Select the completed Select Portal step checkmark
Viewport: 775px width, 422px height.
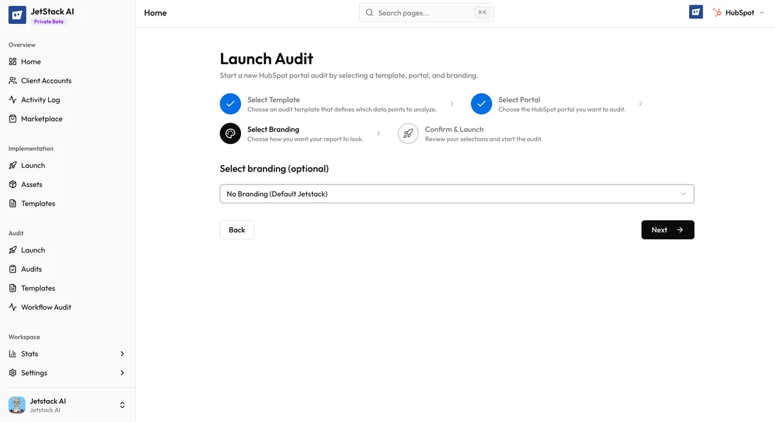coord(481,103)
